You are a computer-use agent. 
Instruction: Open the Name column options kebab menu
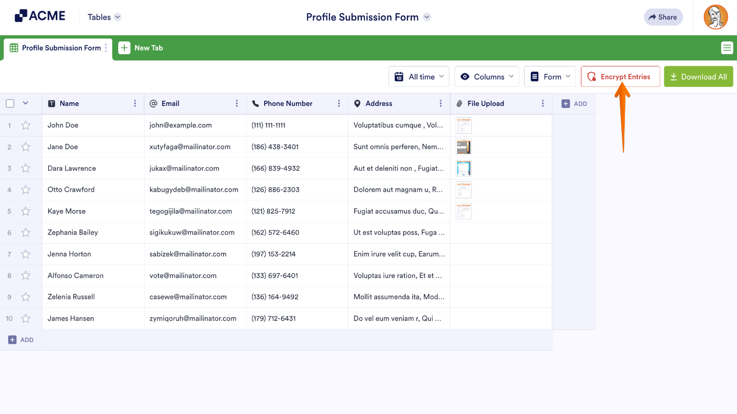pyautogui.click(x=135, y=103)
